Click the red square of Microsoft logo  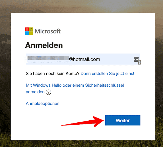point(27,29)
